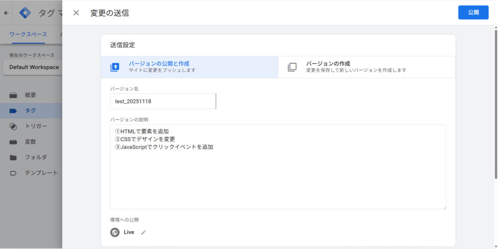Click the バージョン名 input field

click(x=163, y=101)
